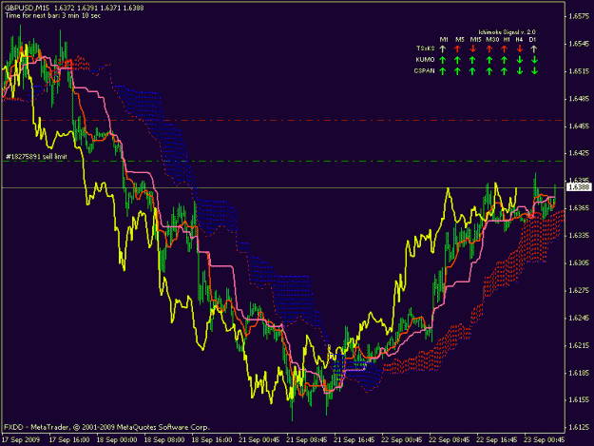
Task: Click the 1.6155 price axis value
Action: 579,400
